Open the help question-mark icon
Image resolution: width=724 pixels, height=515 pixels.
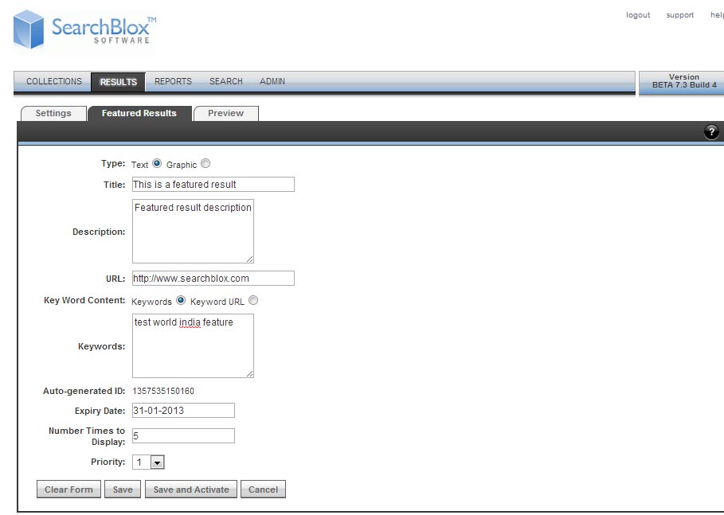711,131
